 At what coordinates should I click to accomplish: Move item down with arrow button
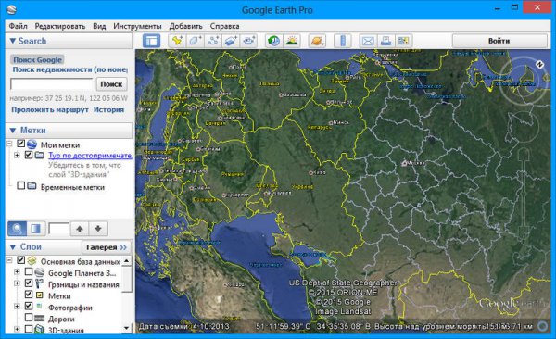coord(98,229)
